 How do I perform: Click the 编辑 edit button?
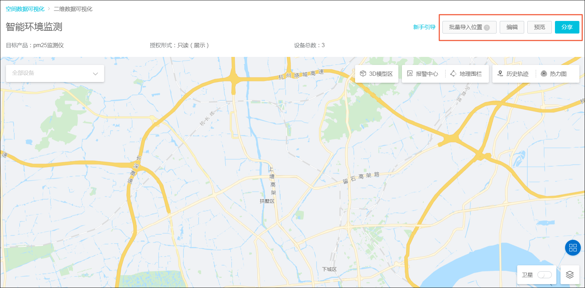point(512,27)
